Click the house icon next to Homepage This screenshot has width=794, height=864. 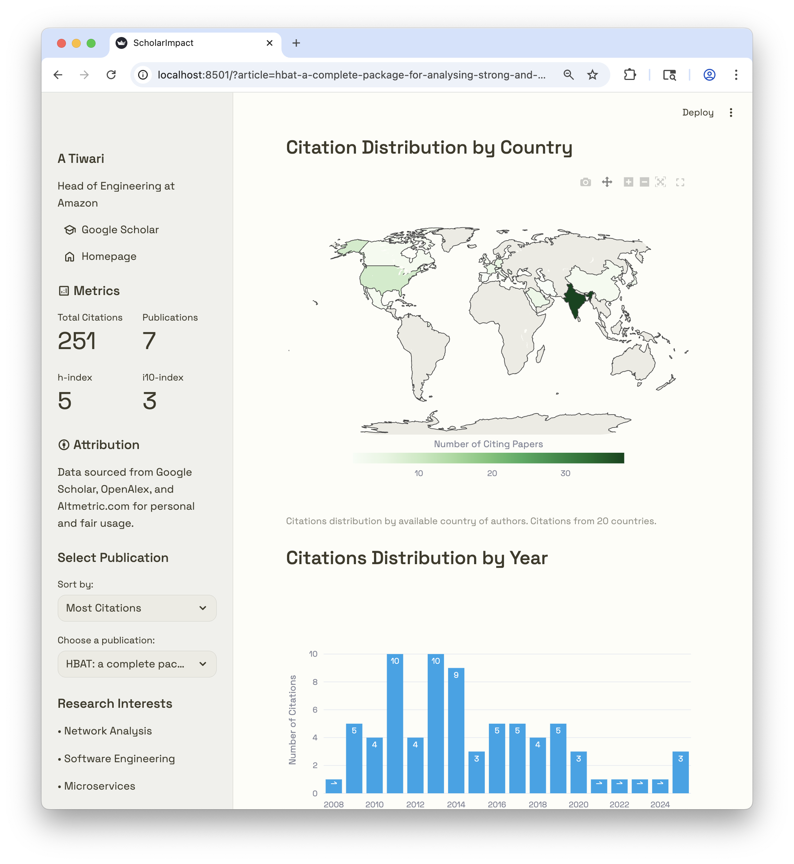pos(70,257)
